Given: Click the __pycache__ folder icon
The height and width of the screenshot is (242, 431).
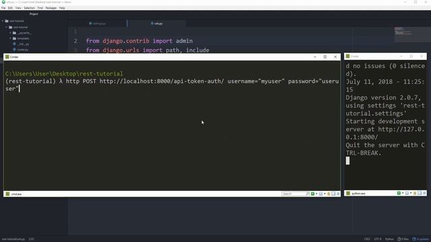Looking at the screenshot, I should [x=14, y=33].
